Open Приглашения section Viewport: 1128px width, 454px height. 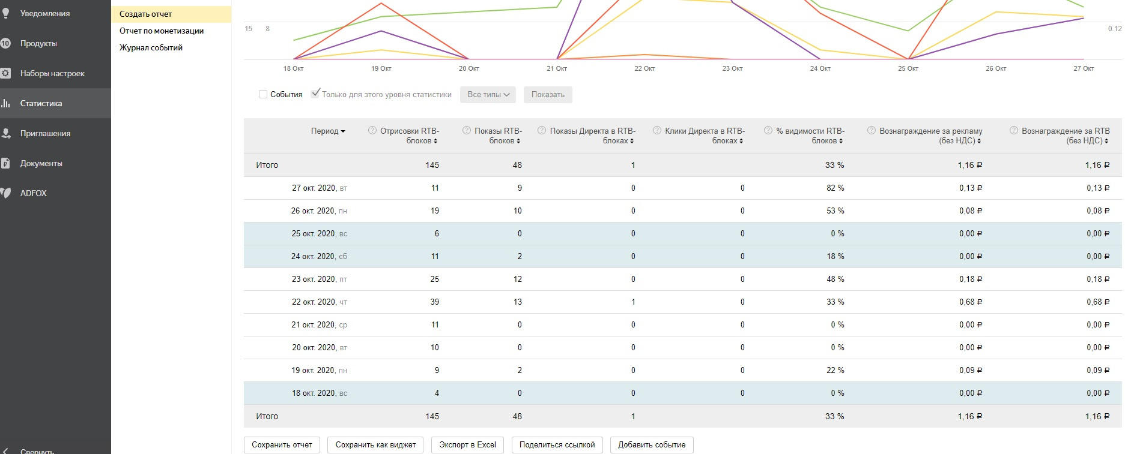pos(45,133)
